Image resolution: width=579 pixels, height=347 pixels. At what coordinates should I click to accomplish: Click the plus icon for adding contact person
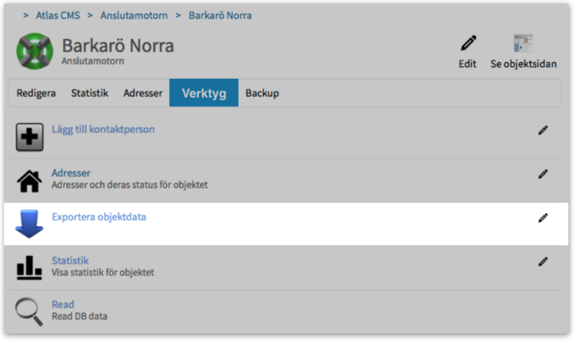30,137
